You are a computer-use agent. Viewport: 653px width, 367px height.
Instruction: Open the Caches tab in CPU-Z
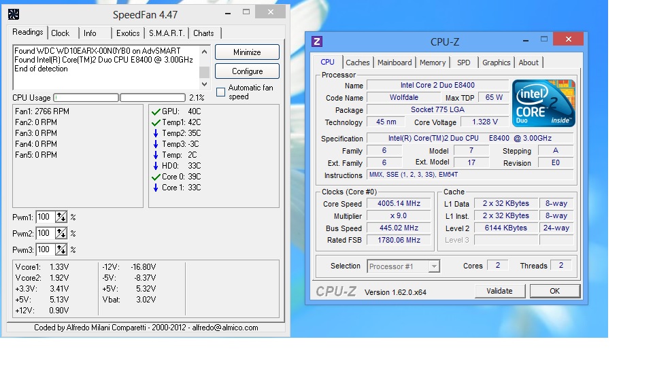point(358,63)
